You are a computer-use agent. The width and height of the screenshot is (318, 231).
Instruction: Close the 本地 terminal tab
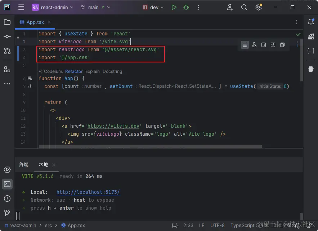pyautogui.click(x=54, y=165)
